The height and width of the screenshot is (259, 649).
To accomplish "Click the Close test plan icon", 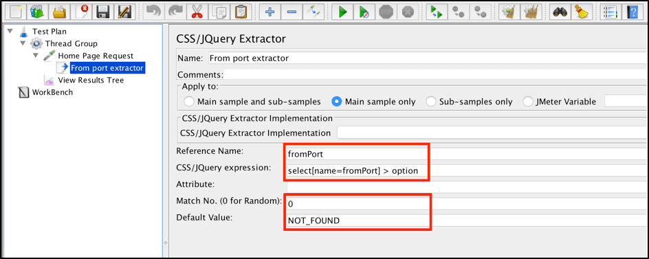I will [81, 12].
